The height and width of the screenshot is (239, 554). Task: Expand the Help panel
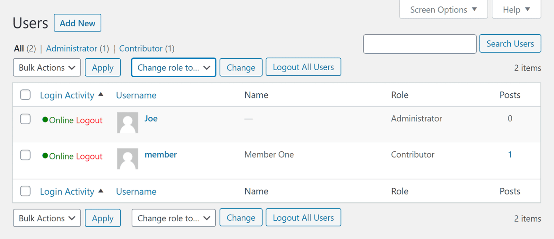(516, 9)
